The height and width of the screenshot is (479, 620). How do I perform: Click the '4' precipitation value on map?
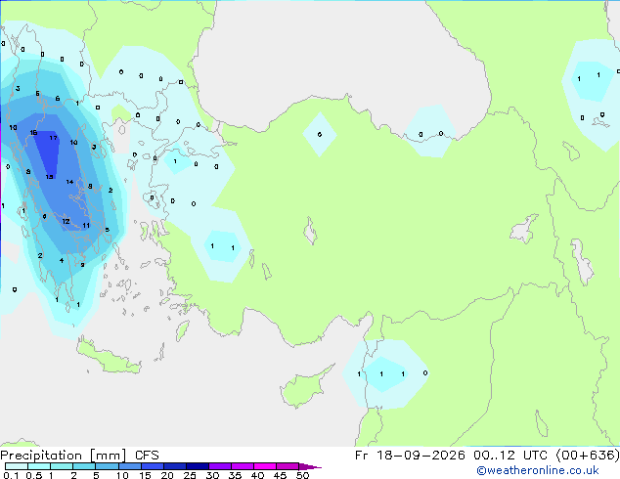tap(62, 260)
